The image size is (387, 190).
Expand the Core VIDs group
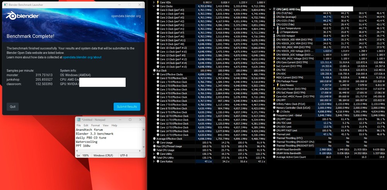coord(154,2)
